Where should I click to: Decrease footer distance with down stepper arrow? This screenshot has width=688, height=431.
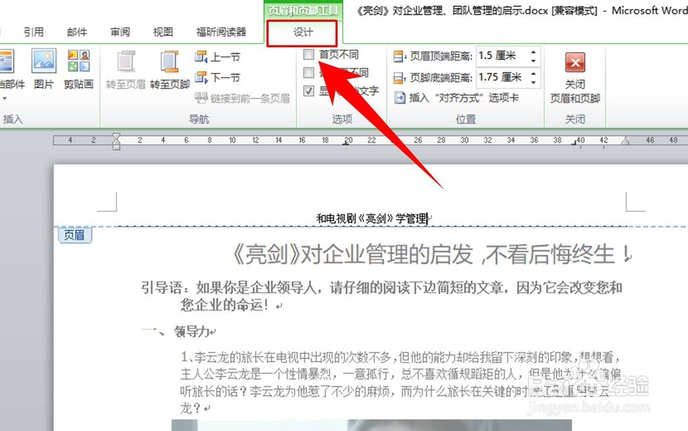tap(533, 83)
